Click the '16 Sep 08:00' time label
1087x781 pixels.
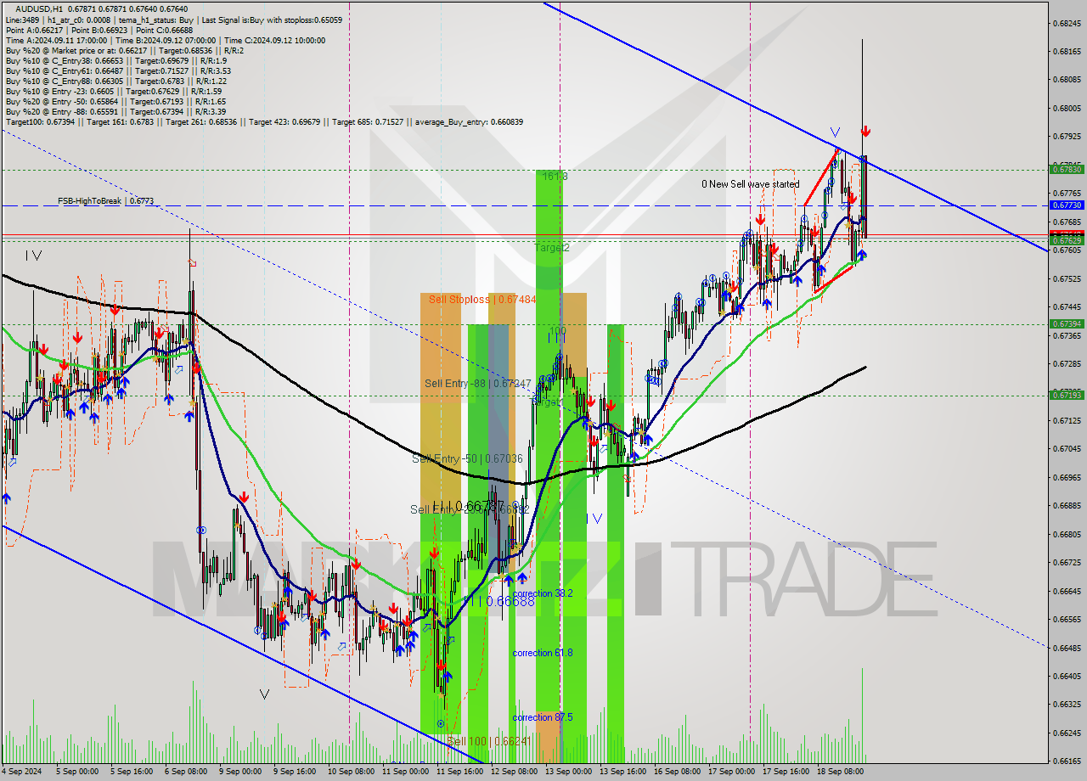point(678,772)
